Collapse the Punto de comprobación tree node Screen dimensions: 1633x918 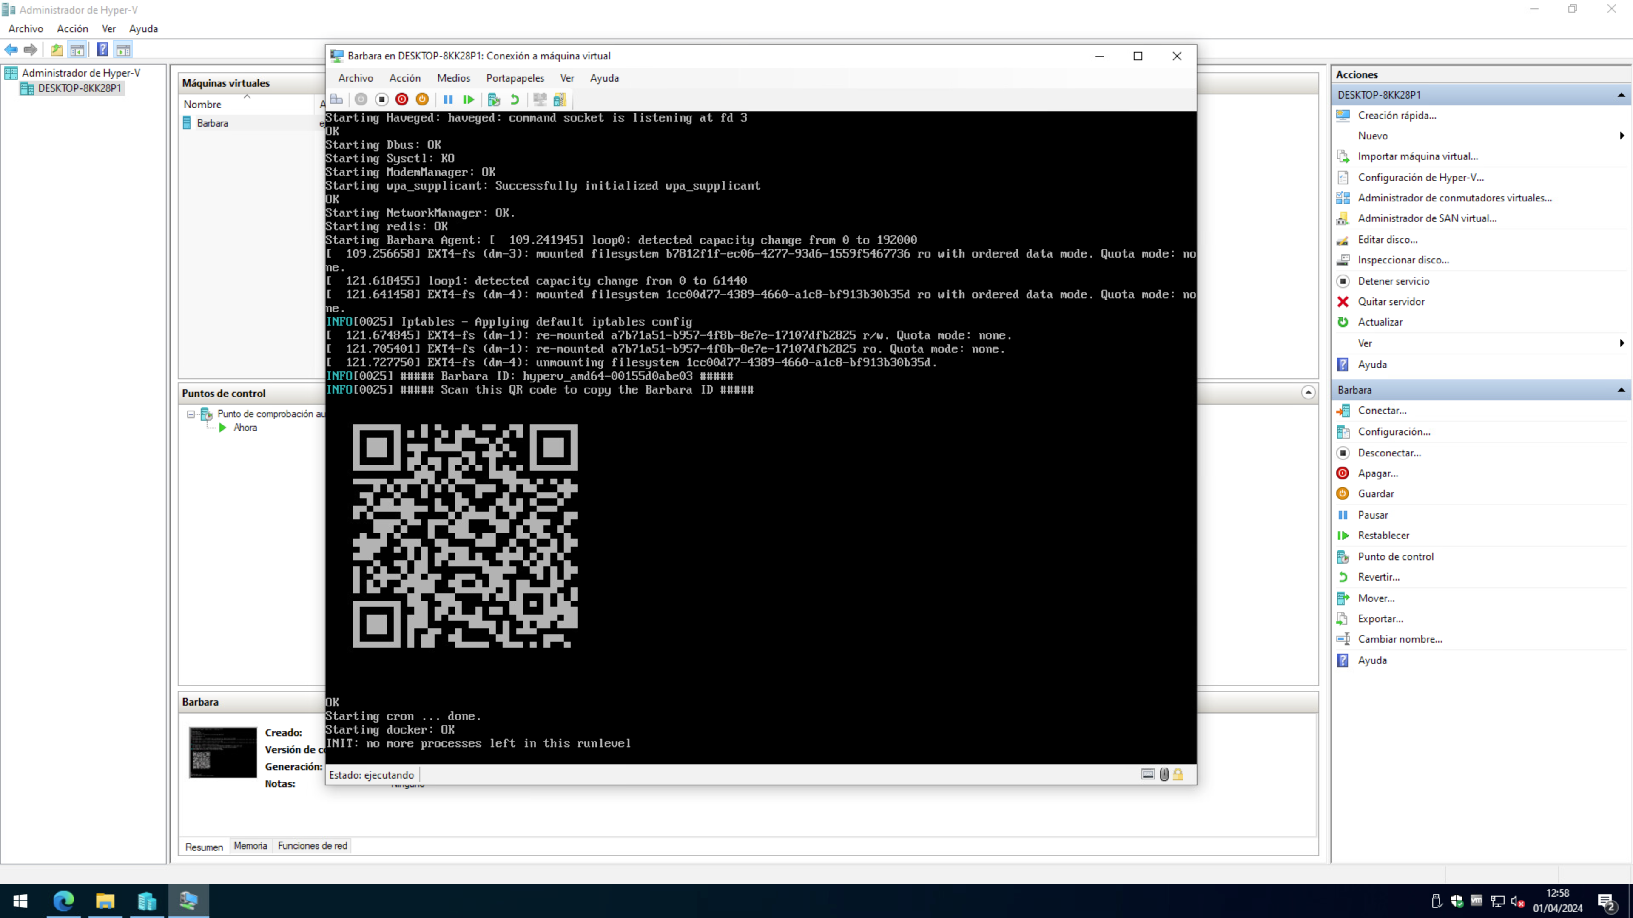tap(191, 414)
